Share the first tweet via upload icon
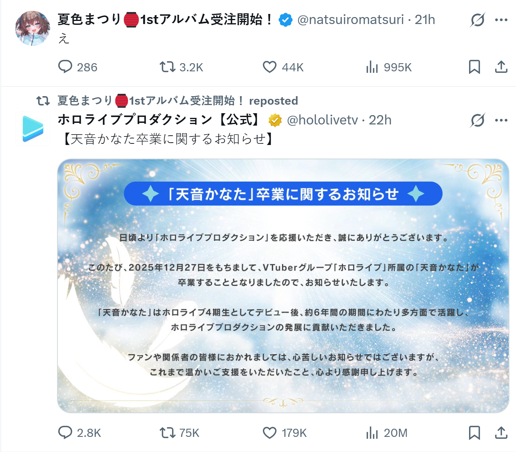Image resolution: width=516 pixels, height=452 pixels. pos(501,67)
